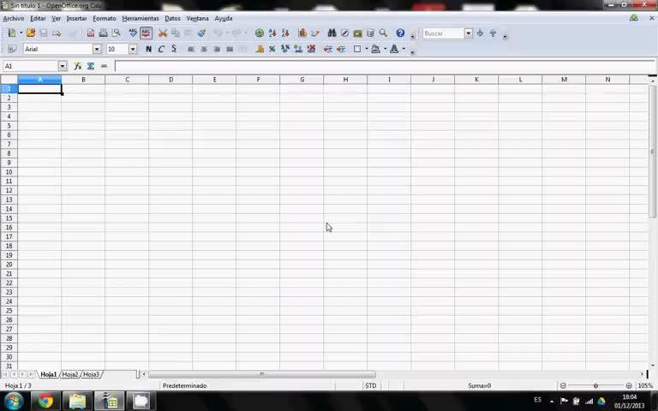Image resolution: width=658 pixels, height=411 pixels.
Task: Open the Archivo menu
Action: [x=14, y=19]
